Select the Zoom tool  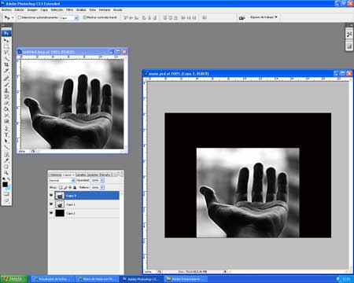pyautogui.click(x=6, y=173)
